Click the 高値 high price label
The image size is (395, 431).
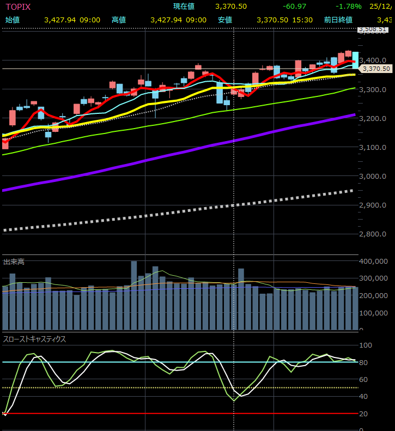coord(119,20)
